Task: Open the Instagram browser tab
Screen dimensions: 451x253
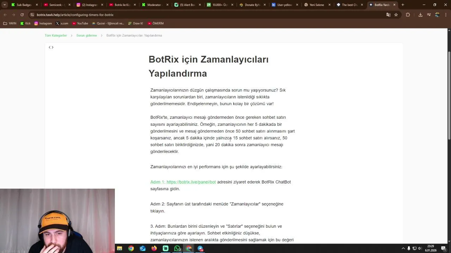Action: click(x=89, y=5)
